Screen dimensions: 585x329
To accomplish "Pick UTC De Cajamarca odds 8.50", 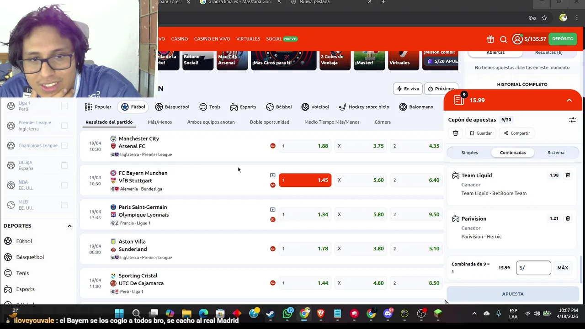I will (x=416, y=283).
